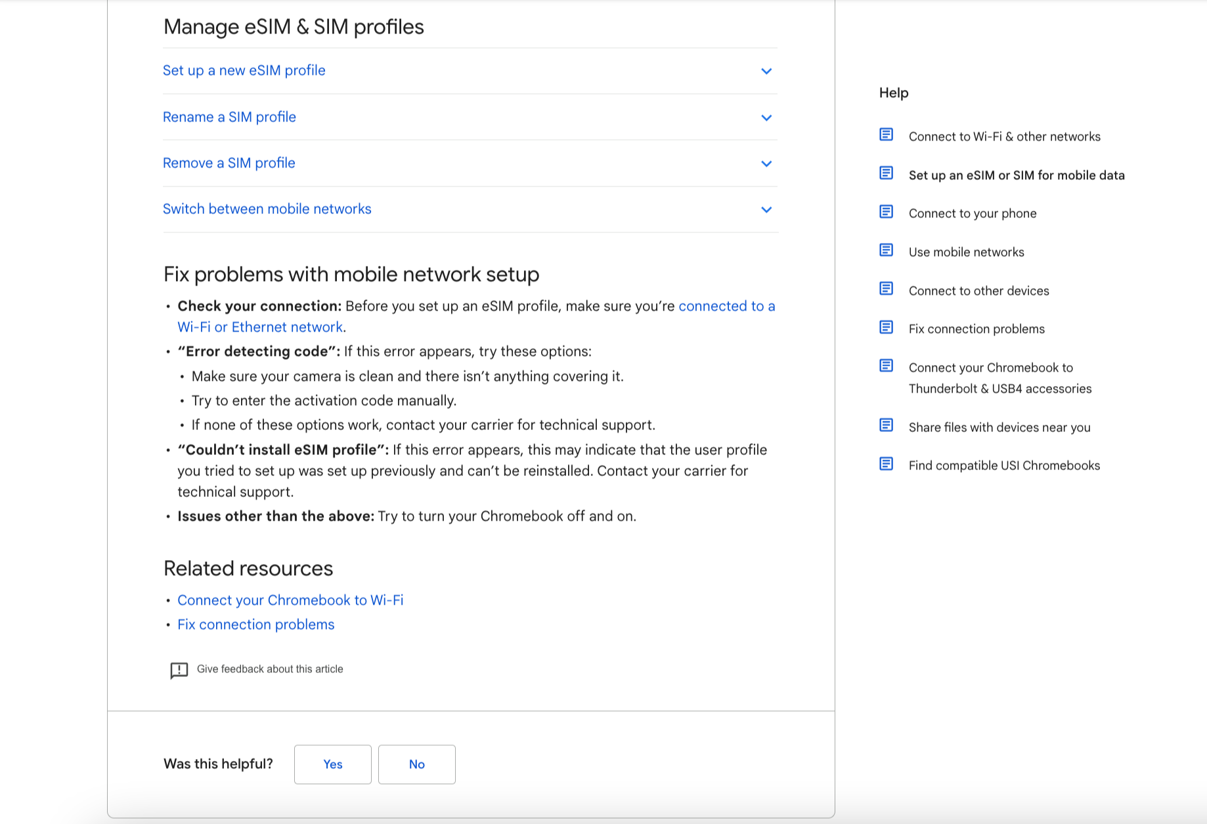Click Give feedback about this article text
Image resolution: width=1207 pixels, height=824 pixels.
[270, 669]
